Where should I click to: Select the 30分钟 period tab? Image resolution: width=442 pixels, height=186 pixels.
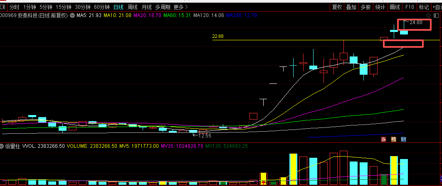point(83,7)
